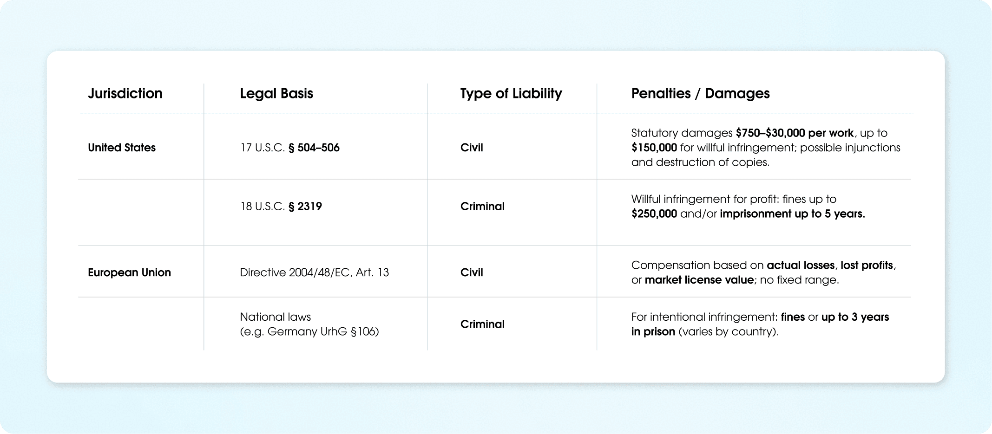Select Civil in the 17 U.S.C. row

pos(472,148)
